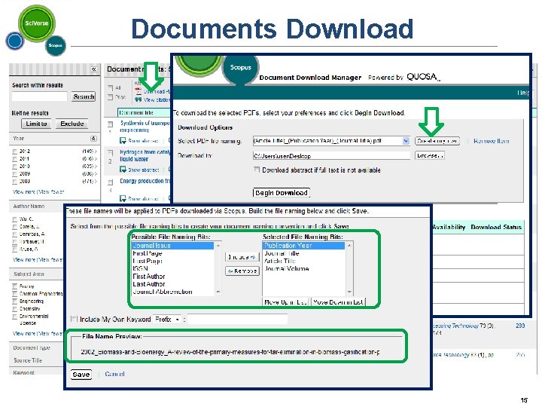Select ISSN in Possible Naming Bits
The width and height of the screenshot is (542, 407).
coord(173,268)
